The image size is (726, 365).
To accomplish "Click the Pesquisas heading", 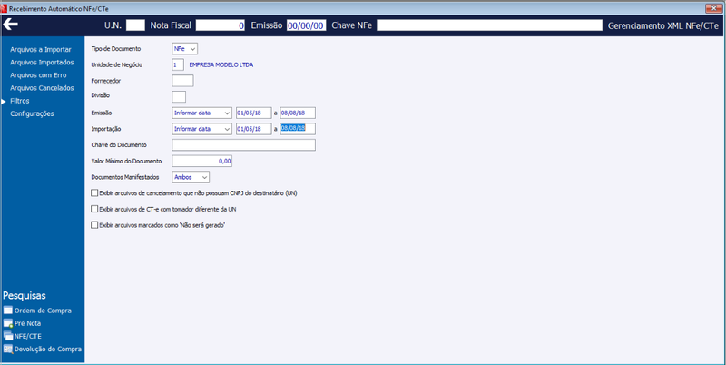I will tap(25, 295).
